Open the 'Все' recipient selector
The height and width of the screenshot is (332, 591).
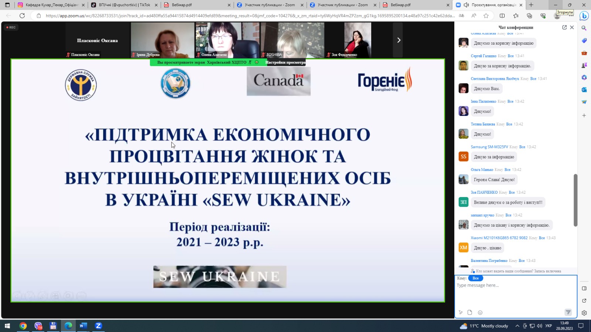(x=476, y=278)
